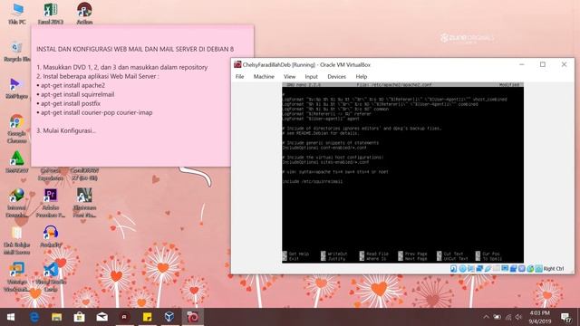This screenshot has height=326, width=580.
Task: Open Microsoft Store from the taskbar
Action: click(x=79, y=317)
